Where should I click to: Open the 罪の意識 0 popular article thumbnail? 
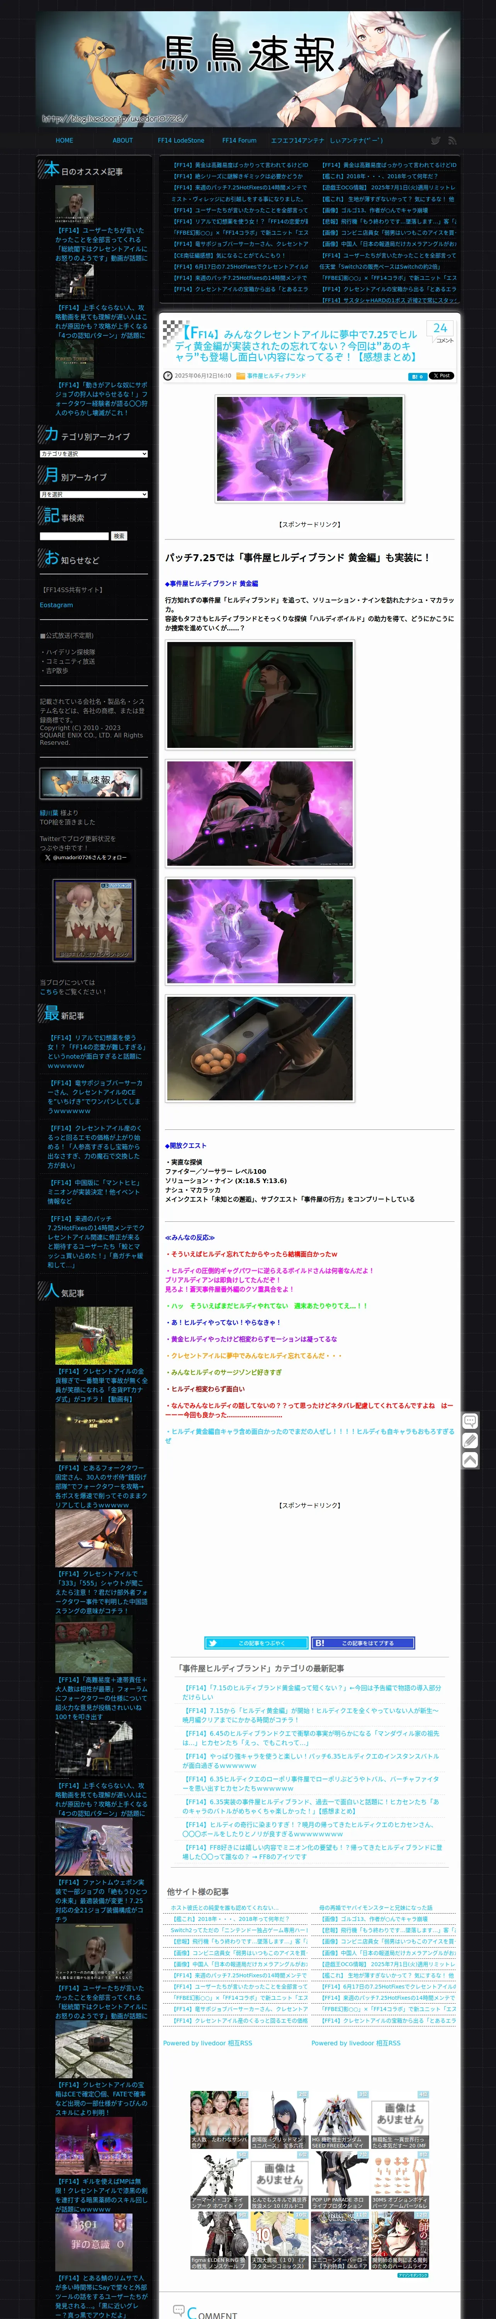point(93,2242)
